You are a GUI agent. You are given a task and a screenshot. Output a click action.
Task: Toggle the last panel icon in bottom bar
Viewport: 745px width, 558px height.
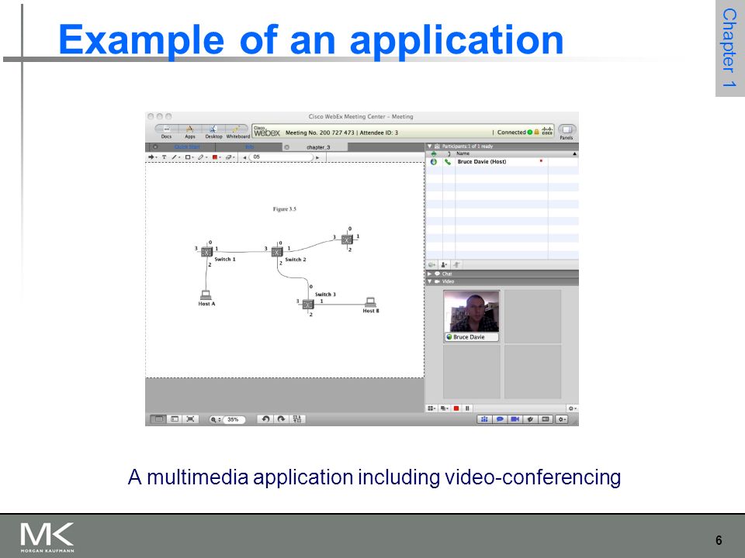point(546,419)
